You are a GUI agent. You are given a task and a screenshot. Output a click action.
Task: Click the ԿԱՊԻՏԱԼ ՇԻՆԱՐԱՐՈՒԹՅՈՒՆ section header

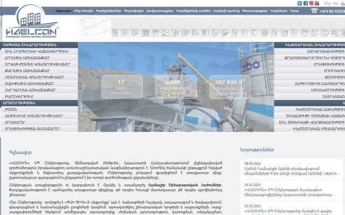pyautogui.click(x=39, y=45)
